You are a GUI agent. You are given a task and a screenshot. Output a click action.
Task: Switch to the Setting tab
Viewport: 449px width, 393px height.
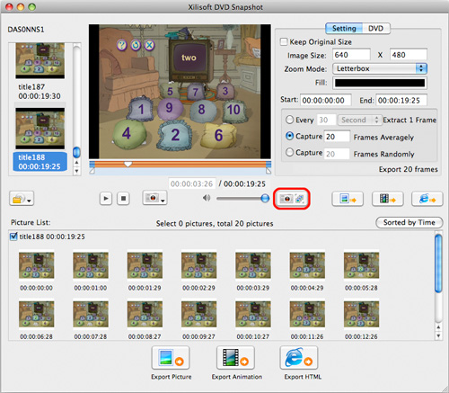click(344, 29)
